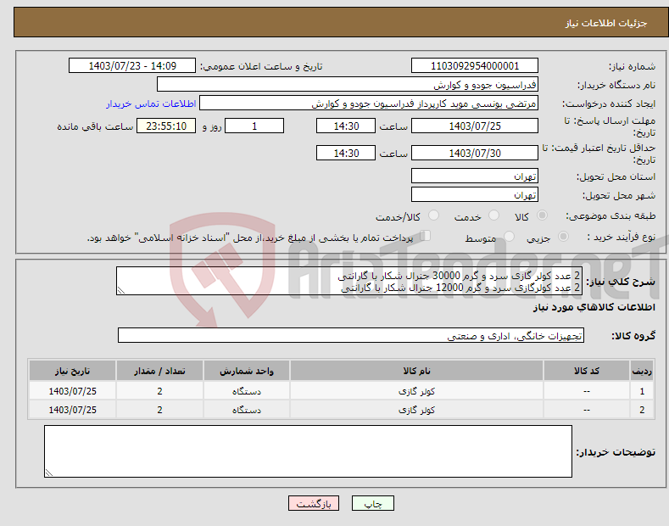Click response deadline date 1403/07/25 field
669x526 pixels.
coord(475,126)
